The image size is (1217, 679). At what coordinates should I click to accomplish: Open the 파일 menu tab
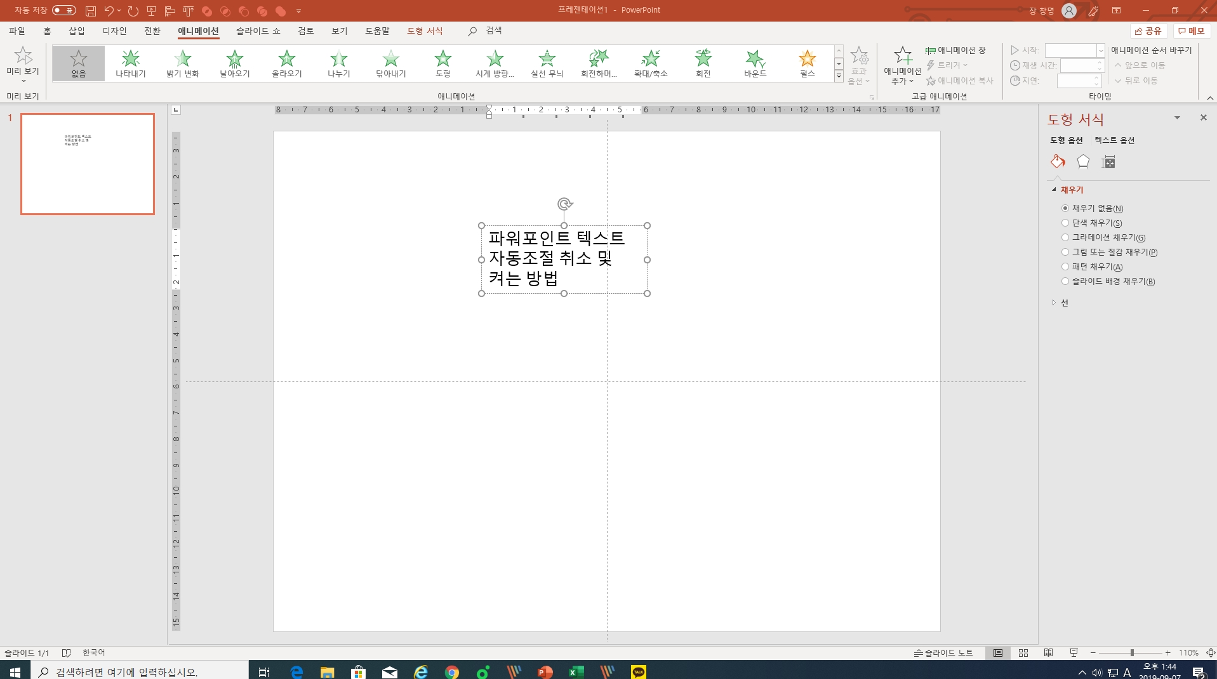[x=17, y=31]
